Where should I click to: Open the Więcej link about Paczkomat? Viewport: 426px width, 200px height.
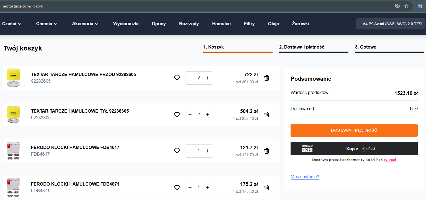point(390,160)
